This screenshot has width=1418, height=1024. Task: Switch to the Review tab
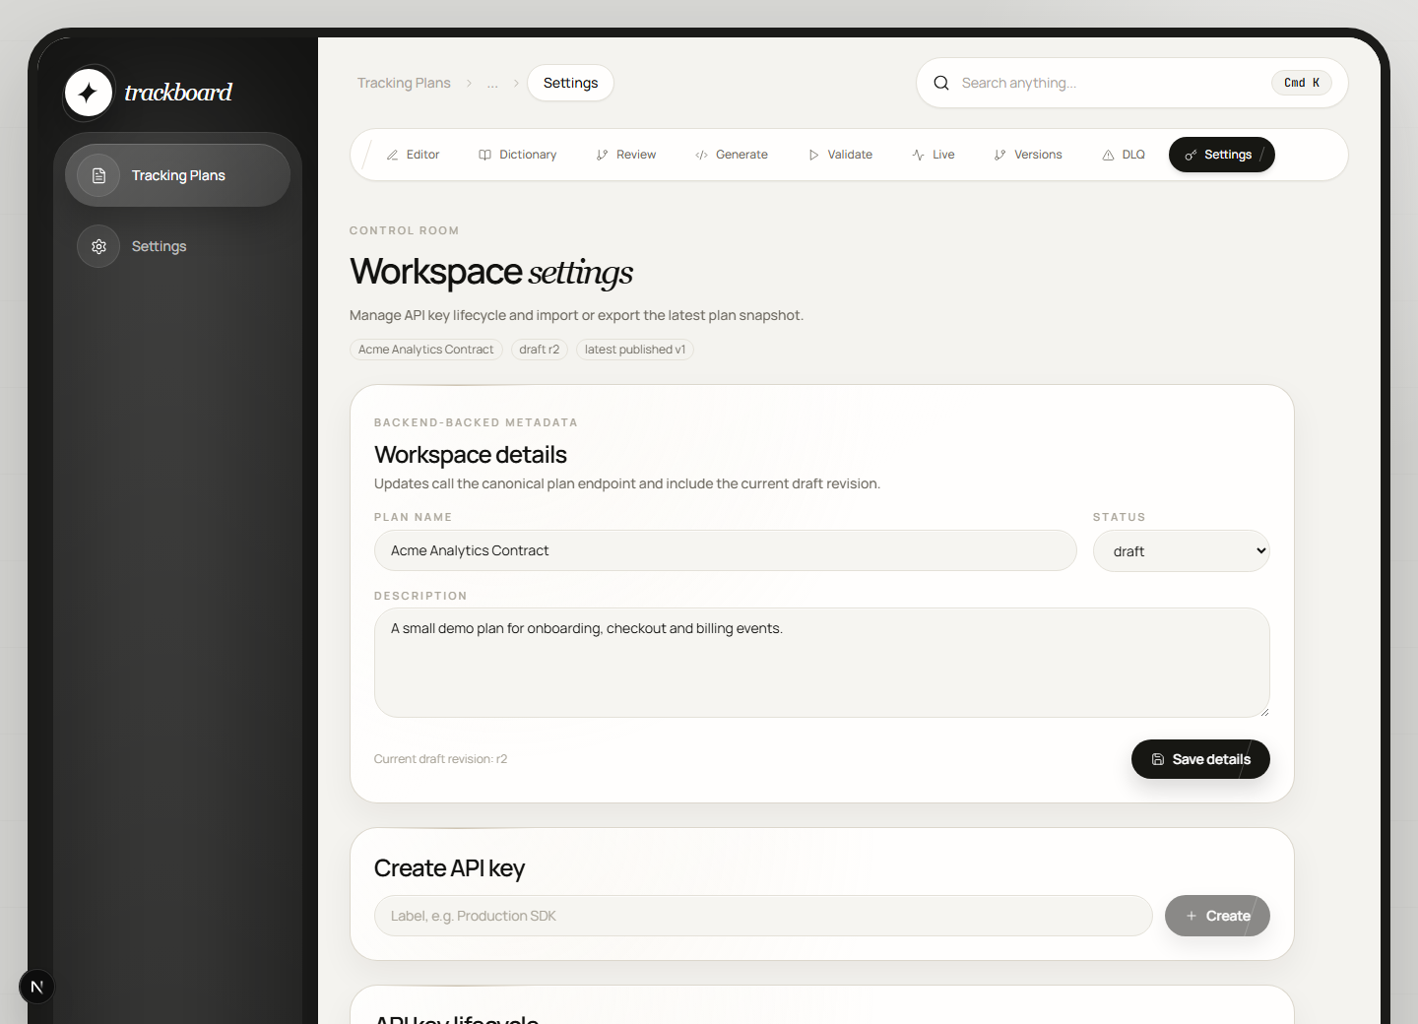(x=626, y=155)
